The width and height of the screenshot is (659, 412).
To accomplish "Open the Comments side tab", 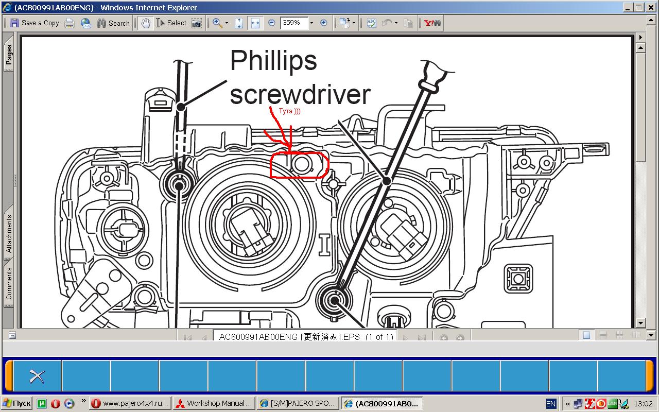I will [9, 283].
